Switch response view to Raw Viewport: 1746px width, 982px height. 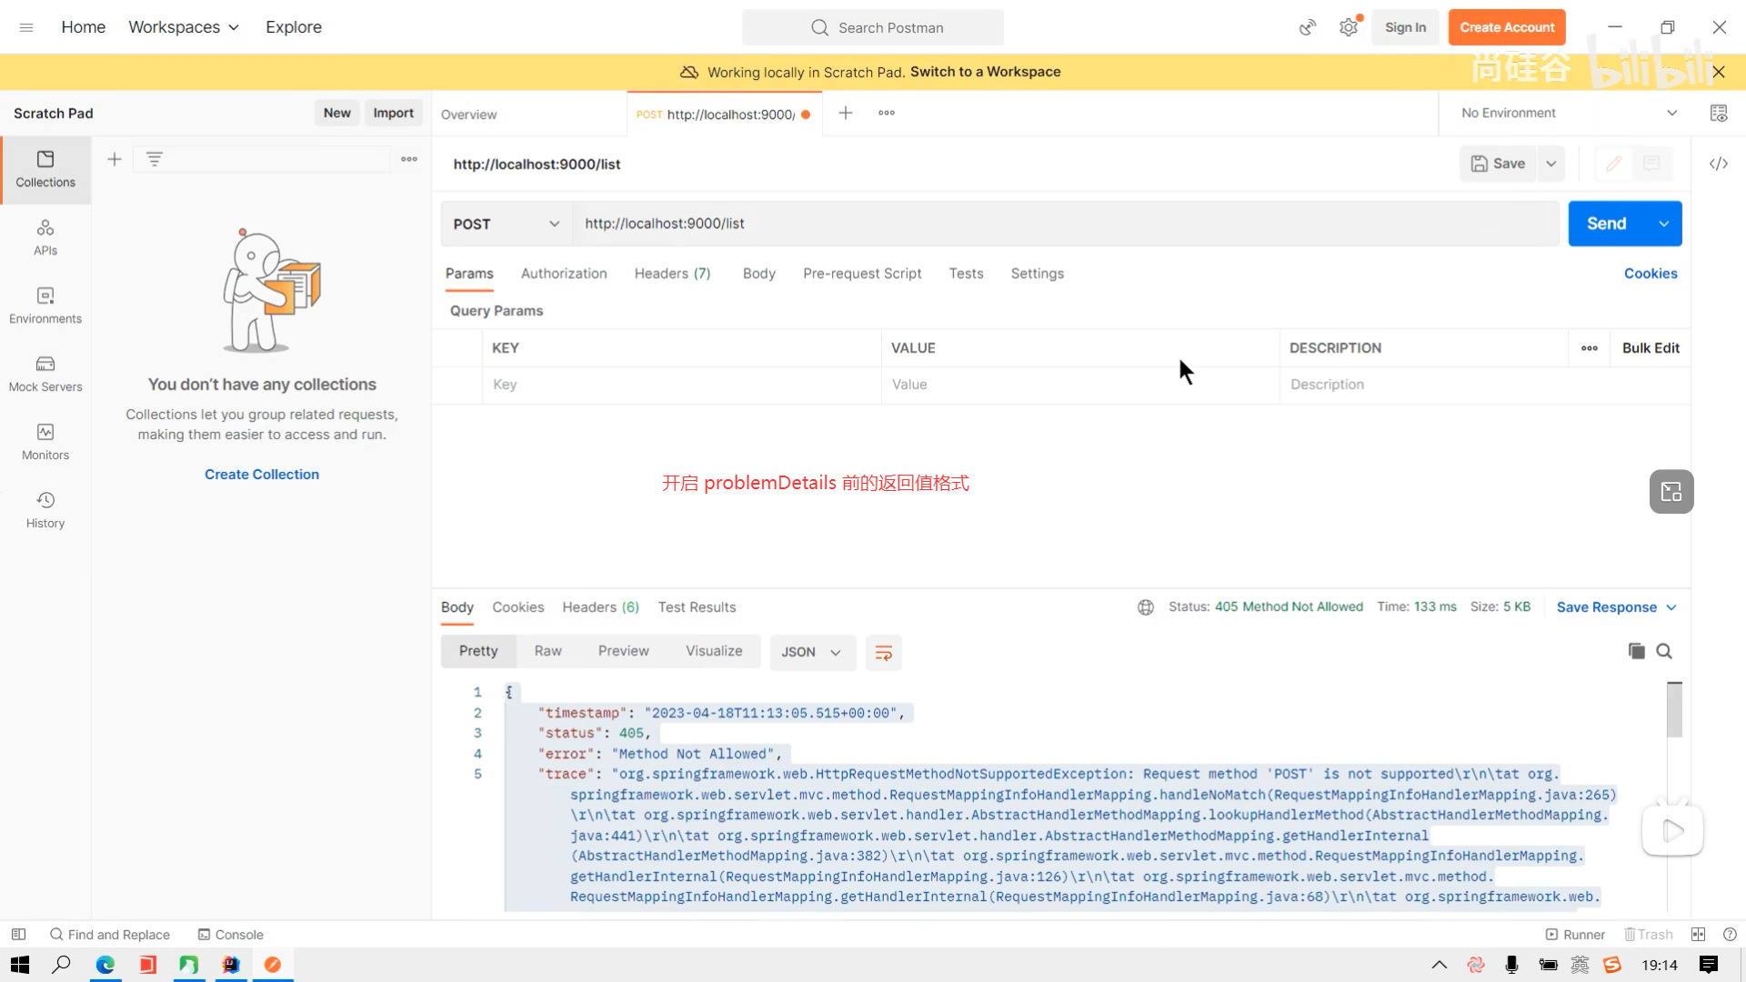point(547,651)
